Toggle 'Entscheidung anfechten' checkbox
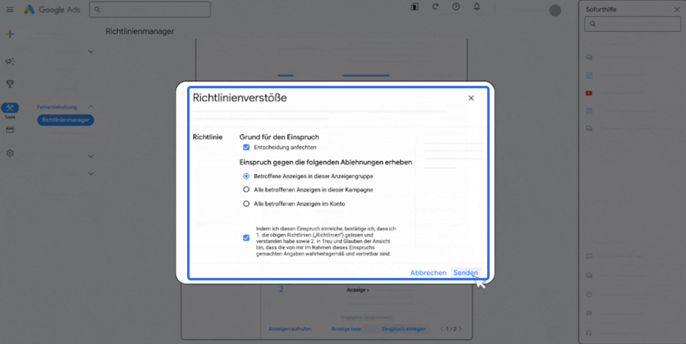Screen dimensions: 686x344 [x=246, y=147]
